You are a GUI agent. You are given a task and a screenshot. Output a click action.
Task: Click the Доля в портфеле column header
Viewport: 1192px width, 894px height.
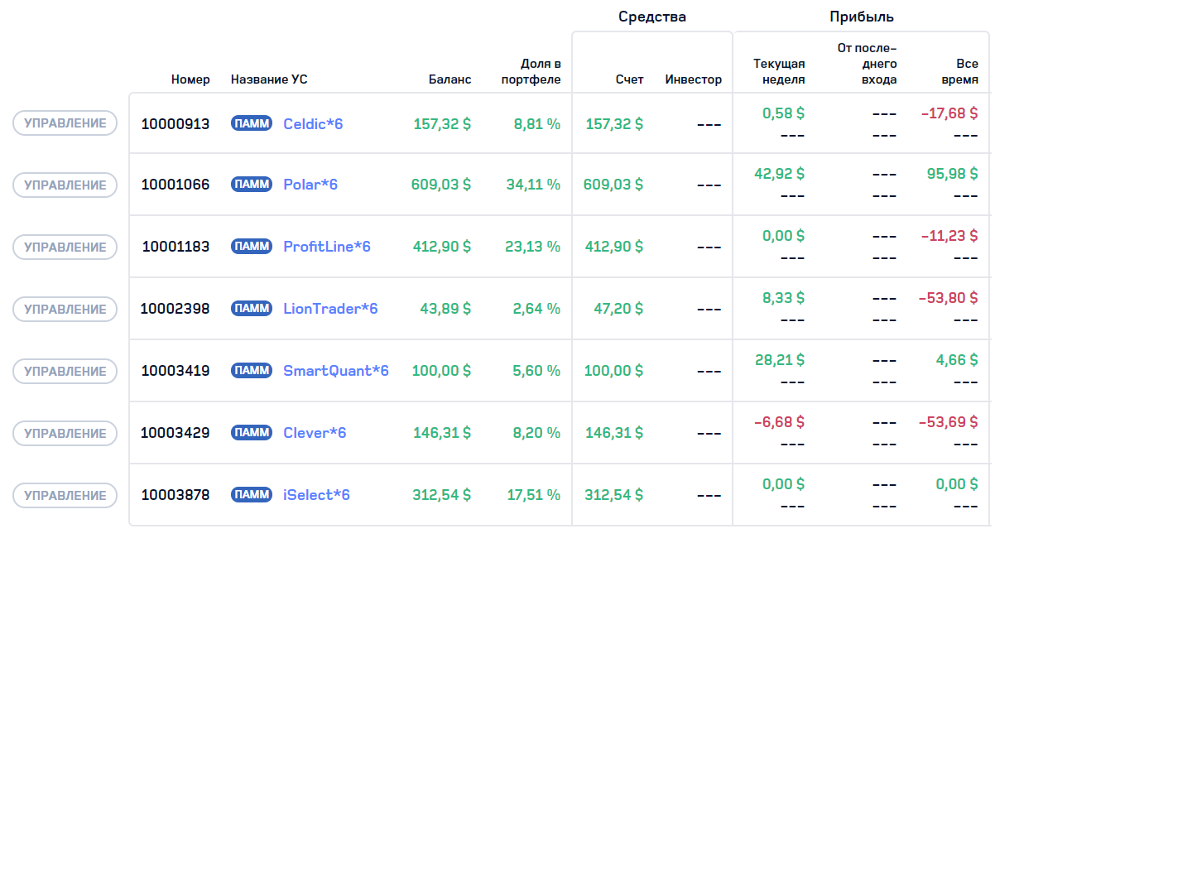pos(531,72)
